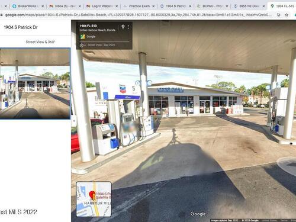Click '1904 S Patrick Dr' panel title
Image resolution: width=296 pixels, height=222 pixels.
tap(21, 27)
